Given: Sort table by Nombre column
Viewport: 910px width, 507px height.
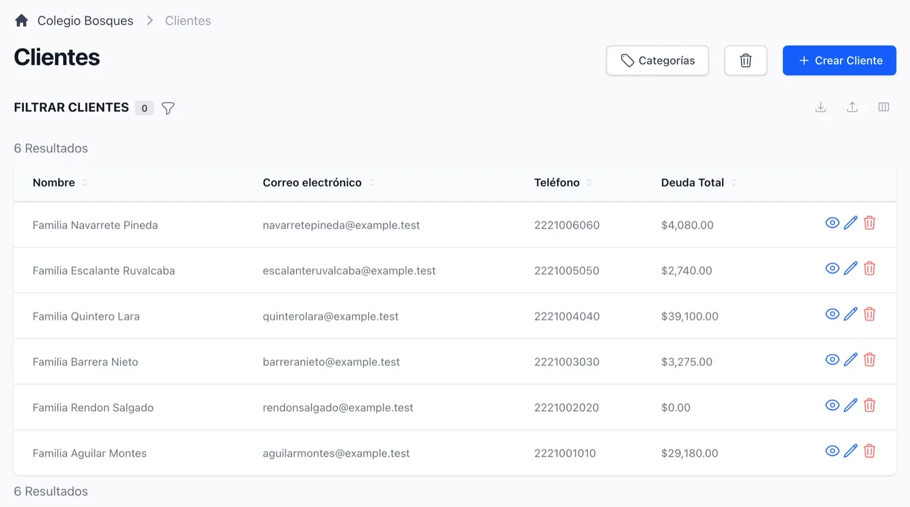Looking at the screenshot, I should [60, 183].
